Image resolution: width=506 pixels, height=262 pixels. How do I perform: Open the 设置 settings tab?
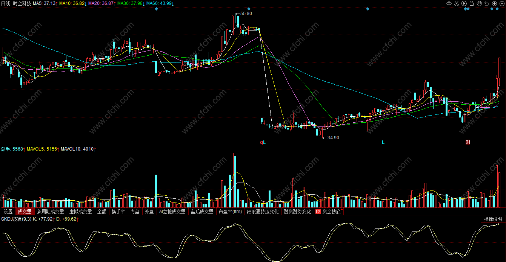point(8,212)
